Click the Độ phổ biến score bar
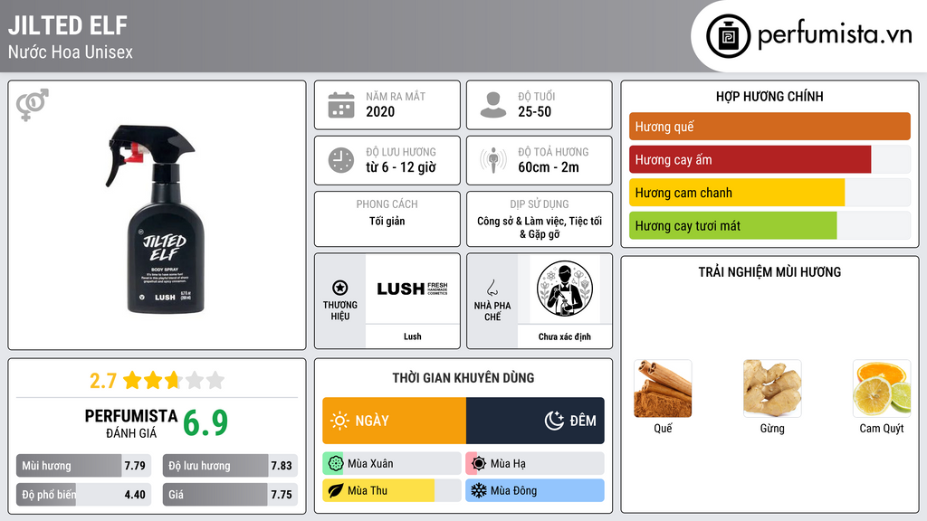The image size is (927, 521). (x=84, y=495)
